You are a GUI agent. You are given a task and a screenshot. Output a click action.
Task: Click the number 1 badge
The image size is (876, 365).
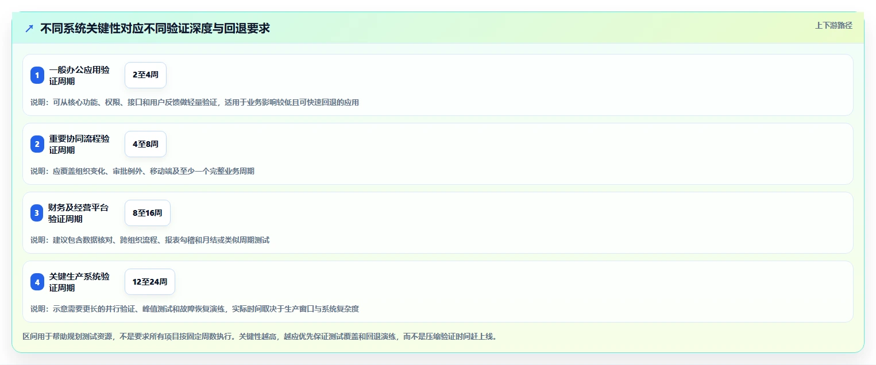click(37, 75)
